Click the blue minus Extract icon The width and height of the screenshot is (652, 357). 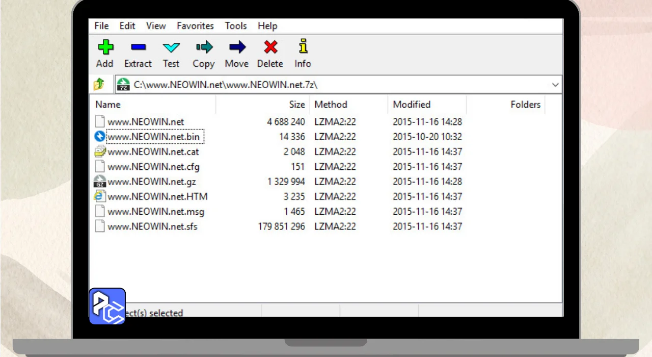pyautogui.click(x=138, y=47)
